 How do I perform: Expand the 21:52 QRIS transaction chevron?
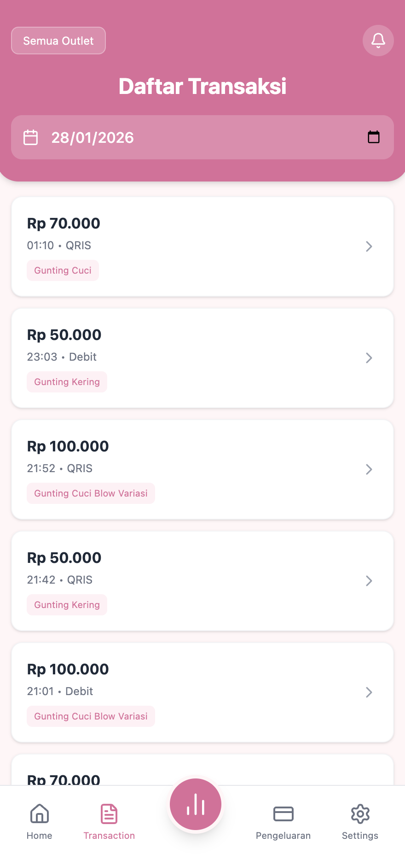pos(369,469)
